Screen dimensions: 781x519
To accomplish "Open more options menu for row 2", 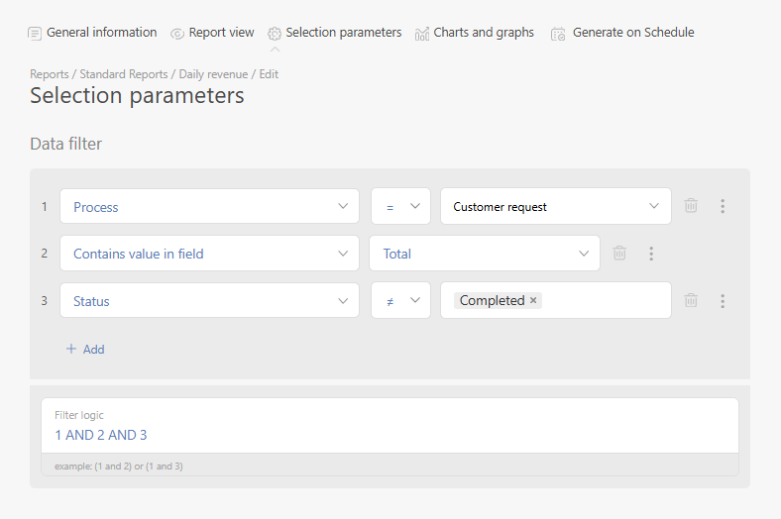I will (651, 254).
